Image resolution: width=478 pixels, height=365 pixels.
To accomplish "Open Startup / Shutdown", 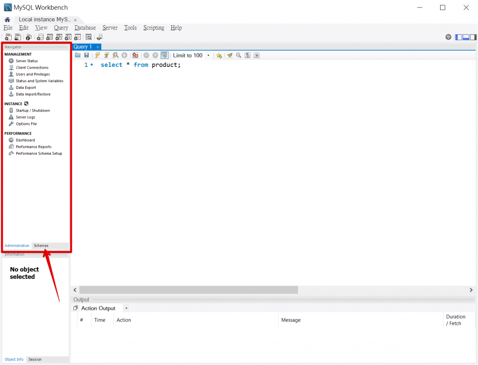I will tap(33, 110).
